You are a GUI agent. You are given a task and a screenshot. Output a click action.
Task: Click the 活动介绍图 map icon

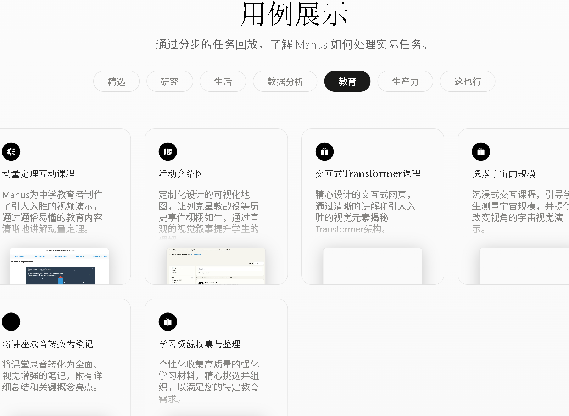[x=168, y=152]
